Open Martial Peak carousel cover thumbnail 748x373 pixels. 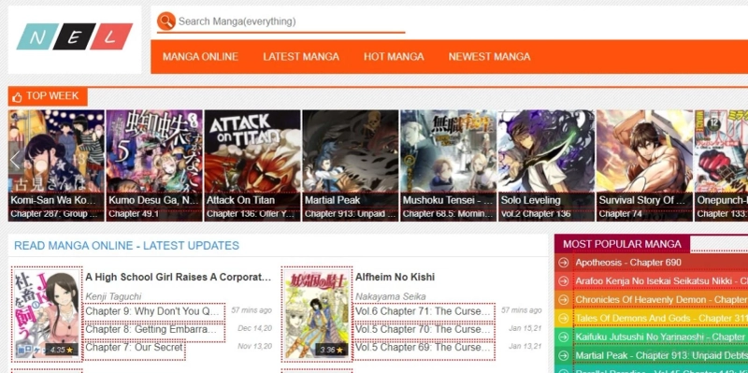point(351,151)
